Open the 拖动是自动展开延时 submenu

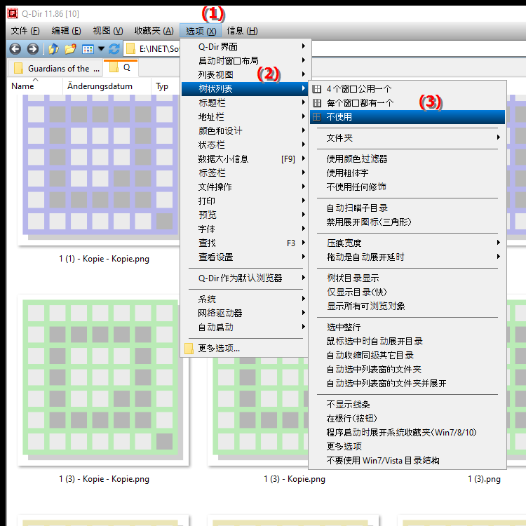pos(407,257)
